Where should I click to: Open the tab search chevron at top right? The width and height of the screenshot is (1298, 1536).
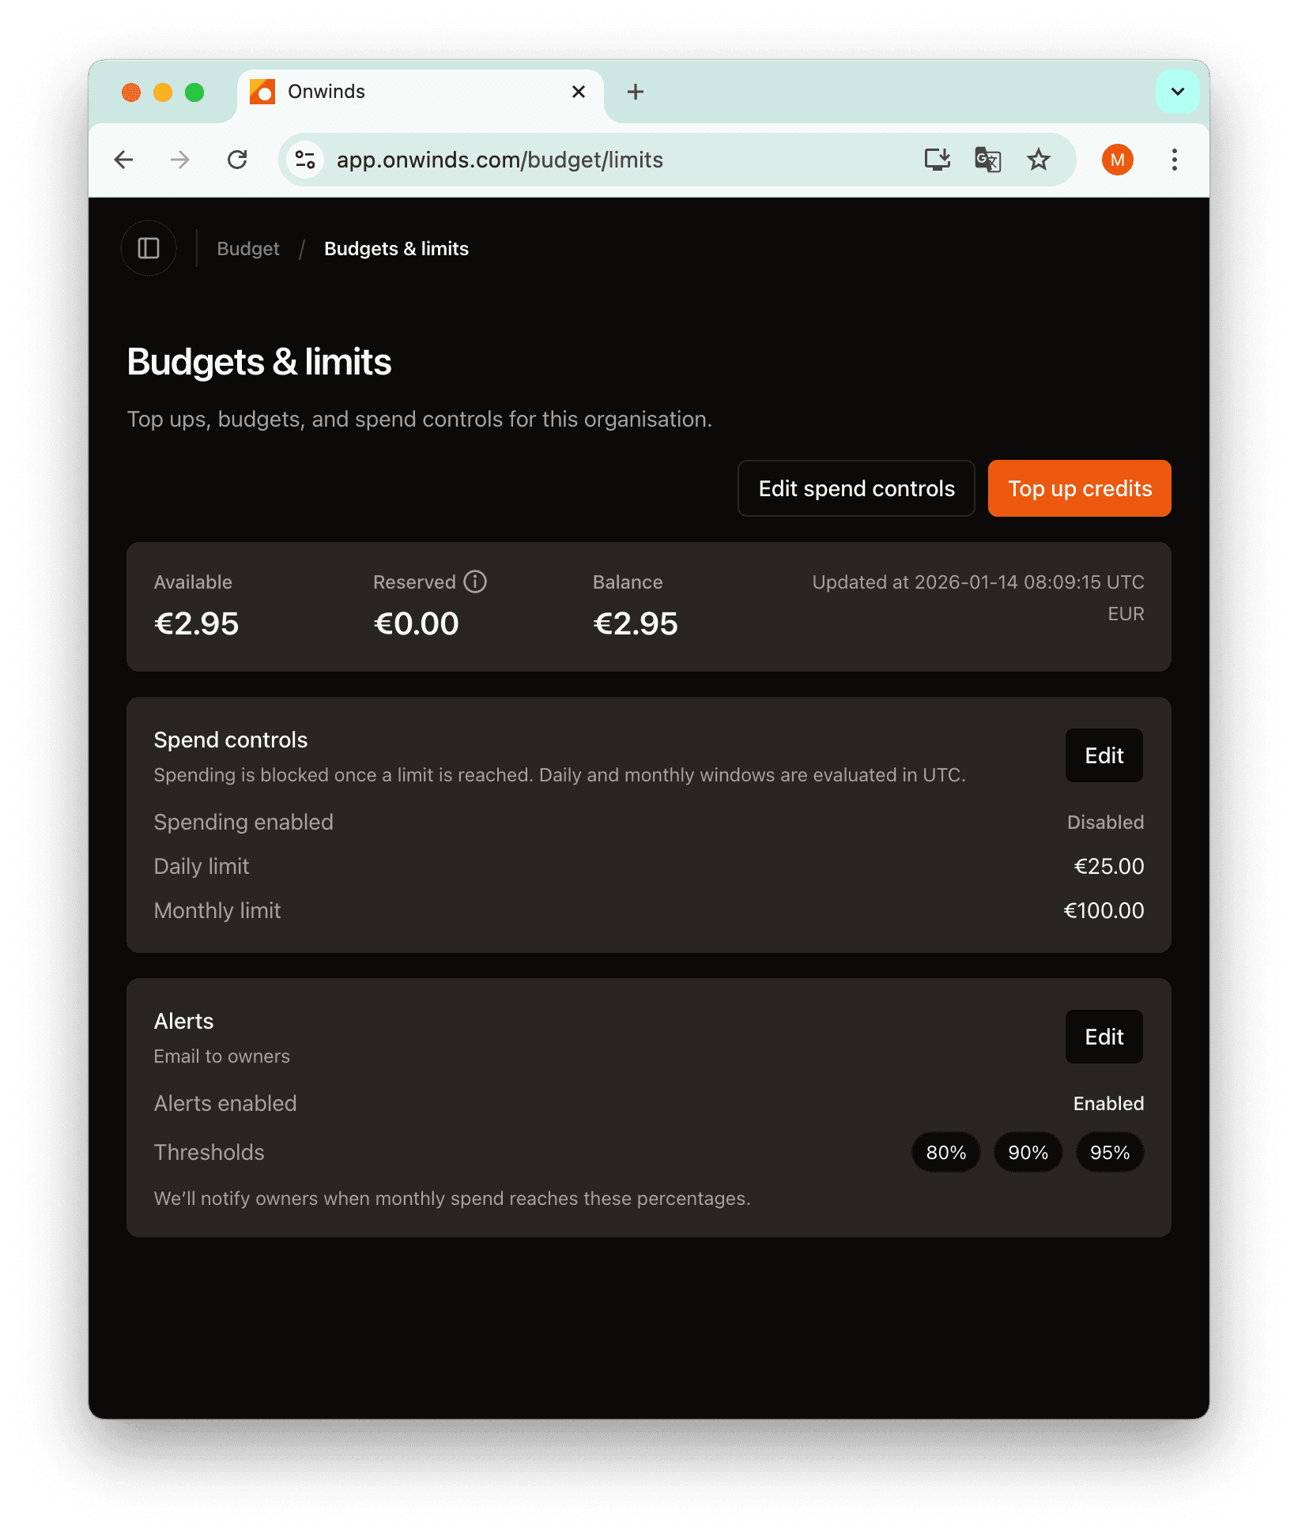tap(1177, 92)
